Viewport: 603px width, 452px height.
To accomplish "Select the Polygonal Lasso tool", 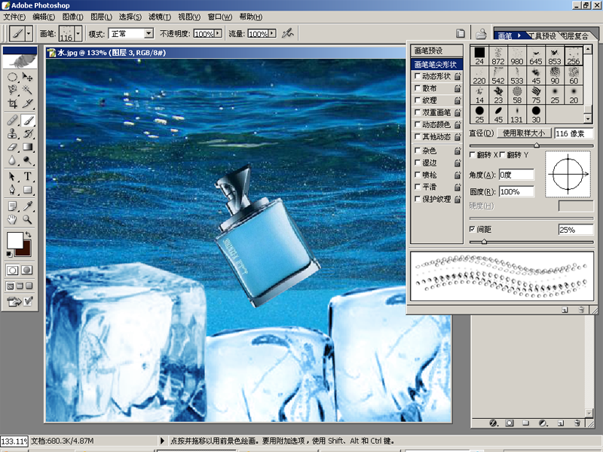I will point(12,90).
